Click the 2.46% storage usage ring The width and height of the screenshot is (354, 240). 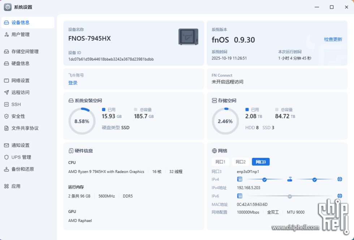click(225, 121)
